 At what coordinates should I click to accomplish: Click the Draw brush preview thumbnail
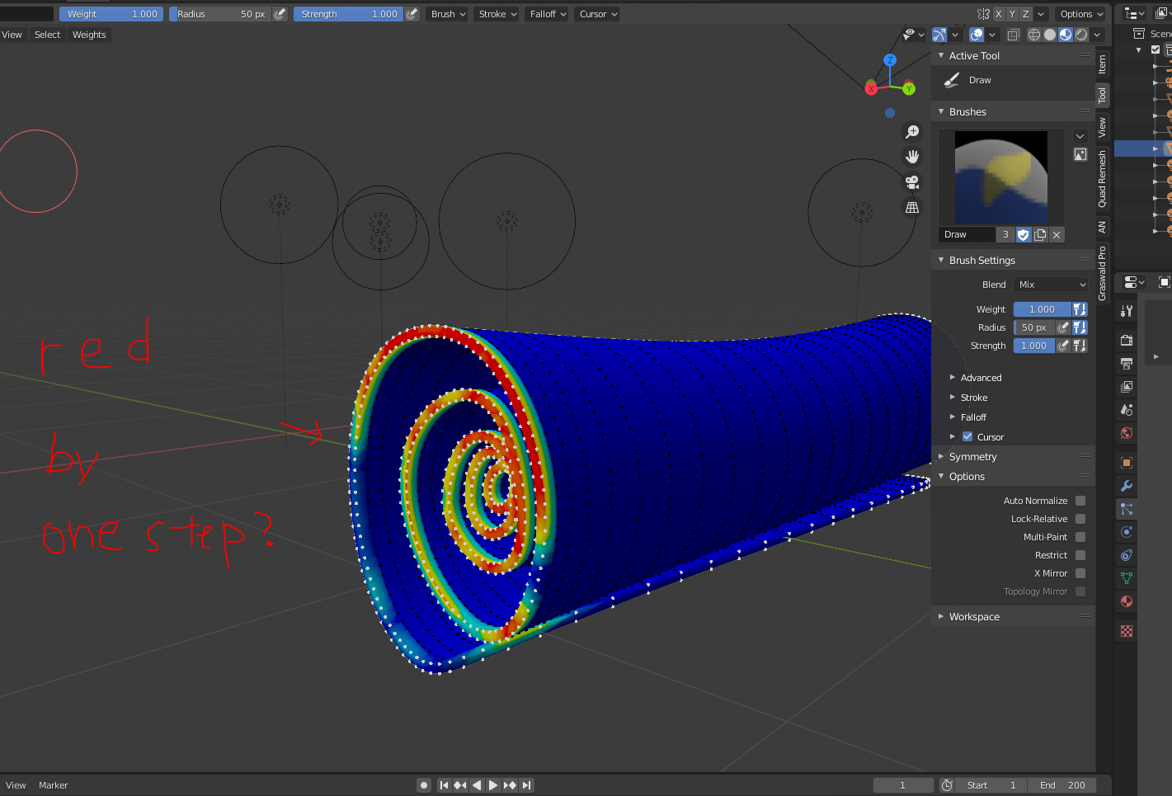1000,177
